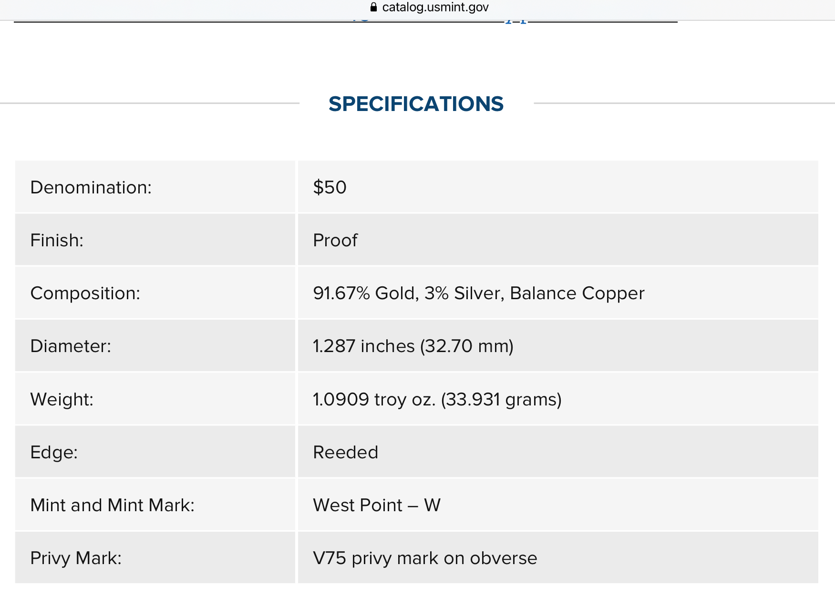This screenshot has height=596, width=835.
Task: Select the Composition label cell
Action: click(155, 293)
